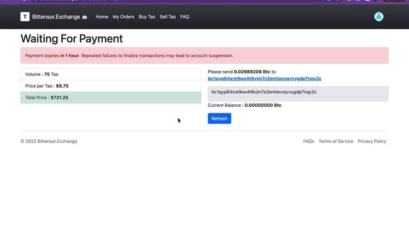Open the user avatar profile menu
Screen dimensions: 409x230
click(x=379, y=17)
